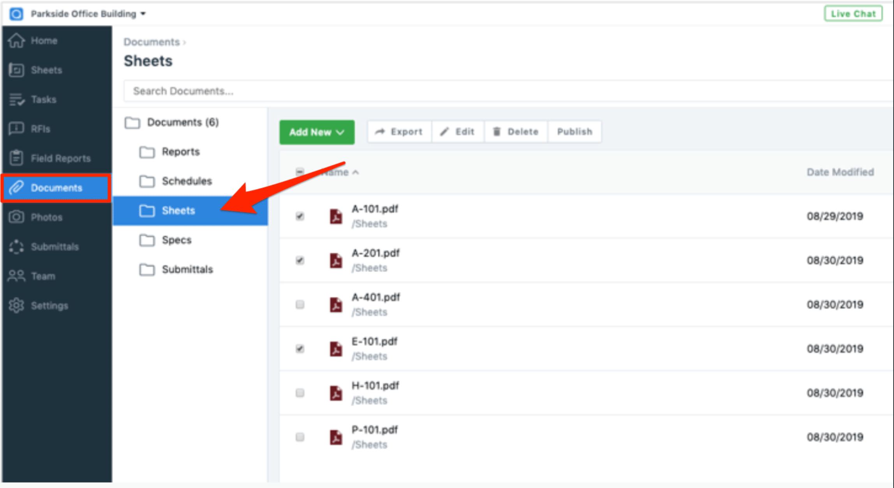894x488 pixels.
Task: Click the Specs folder icon
Action: point(147,240)
